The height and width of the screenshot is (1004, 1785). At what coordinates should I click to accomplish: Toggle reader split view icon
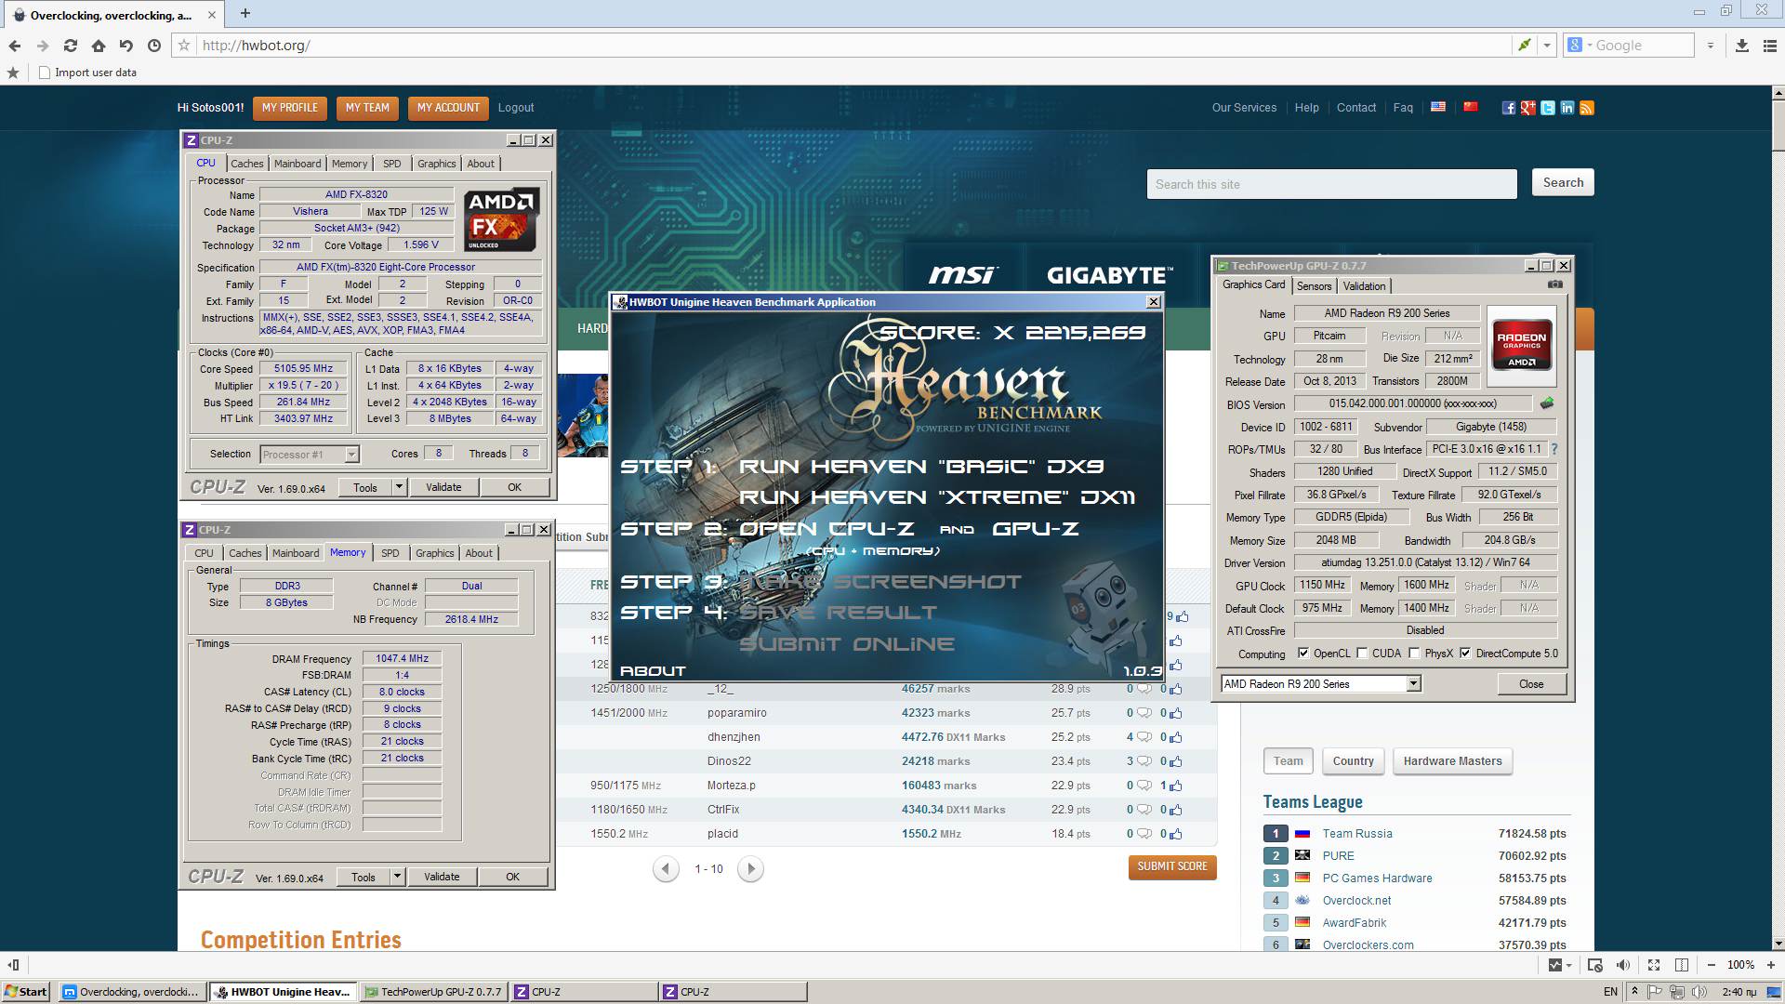1681,965
